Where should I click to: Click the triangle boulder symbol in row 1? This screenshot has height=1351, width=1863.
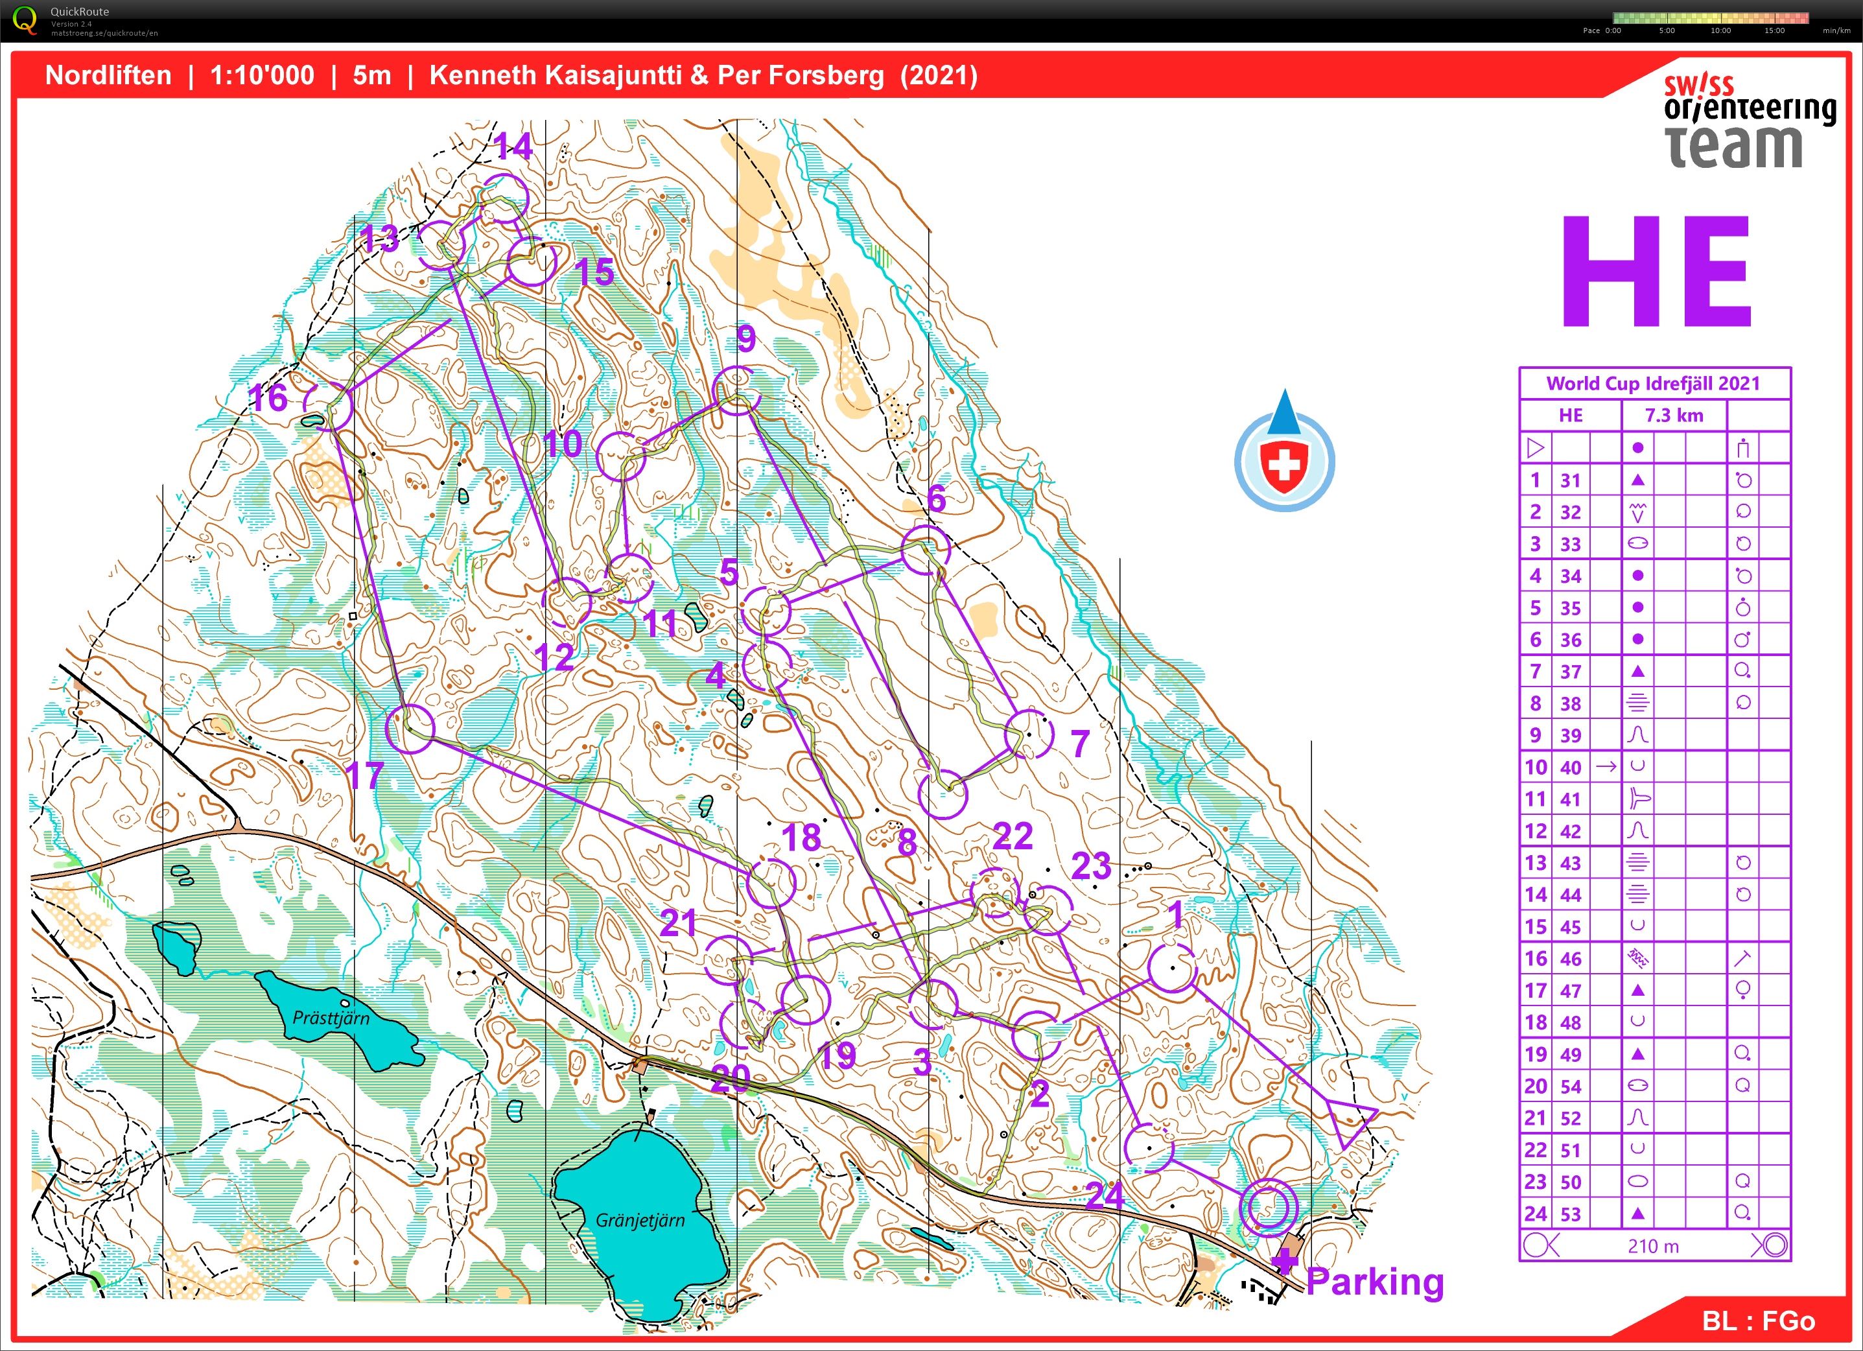tap(1637, 480)
